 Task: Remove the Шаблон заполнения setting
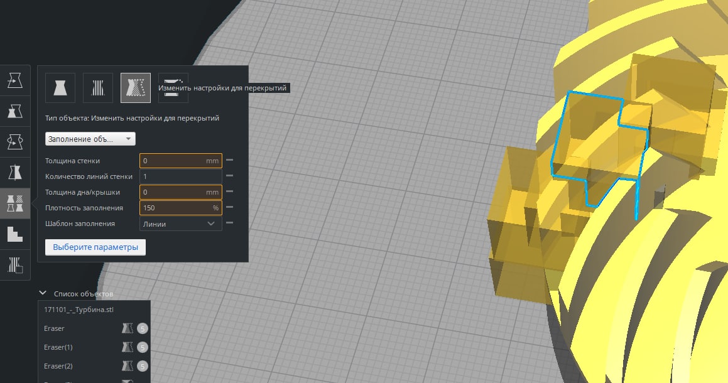229,223
